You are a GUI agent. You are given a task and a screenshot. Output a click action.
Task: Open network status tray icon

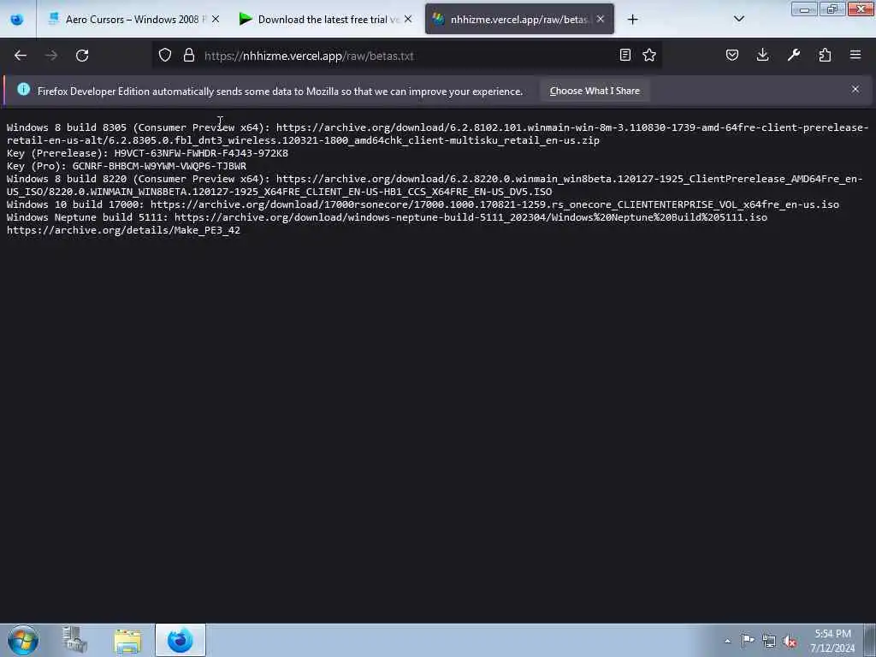[769, 641]
